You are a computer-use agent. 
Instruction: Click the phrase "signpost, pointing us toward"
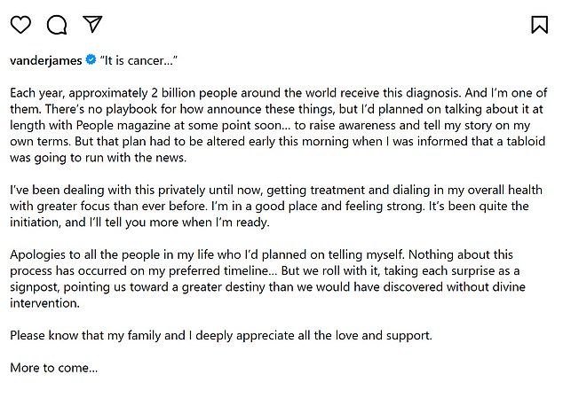[x=89, y=287]
